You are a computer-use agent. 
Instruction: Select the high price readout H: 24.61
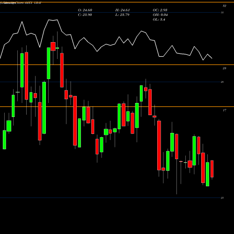pos(123,10)
